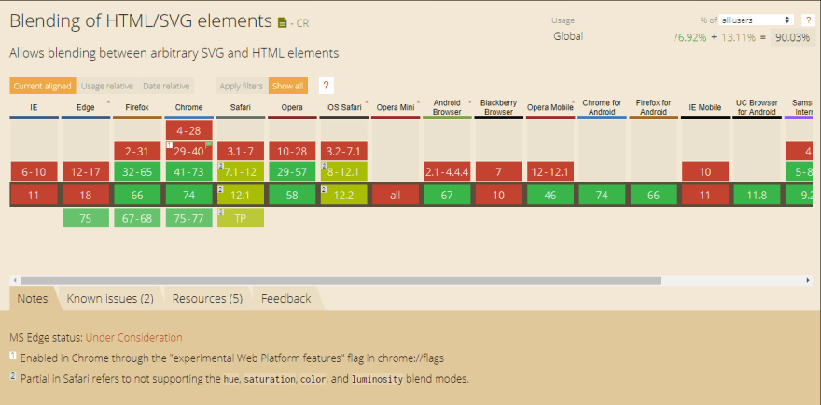Click the Firefox 32-65 version cell

tap(137, 171)
